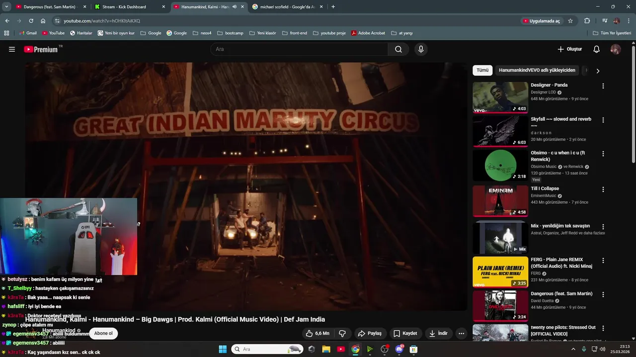636x357 pixels.
Task: Click the browser address bar URL
Action: click(102, 21)
